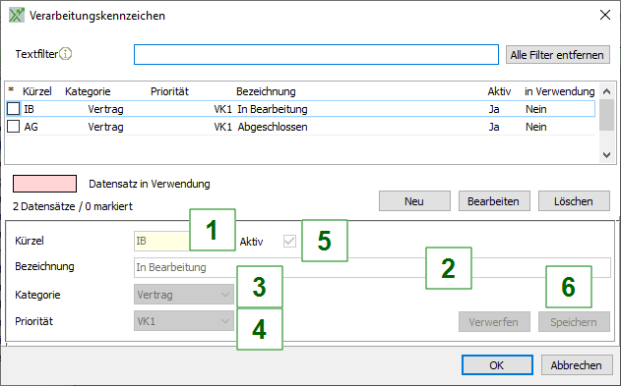
Task: Click the asterisk column header
Action: [11, 90]
